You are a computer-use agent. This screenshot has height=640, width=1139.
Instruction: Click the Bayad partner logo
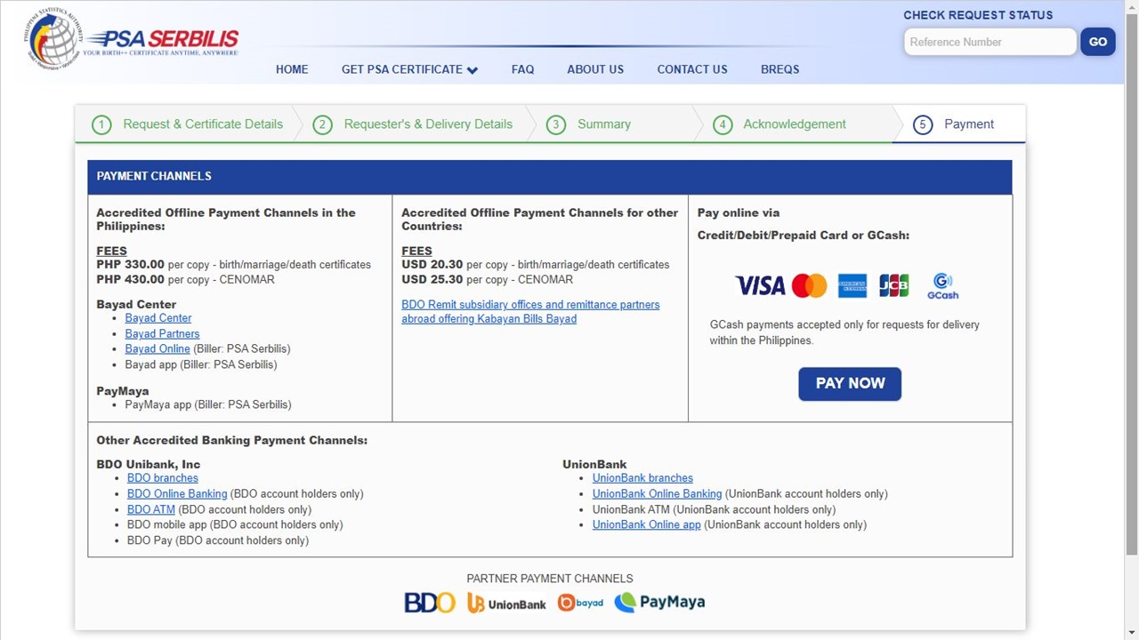(x=580, y=603)
